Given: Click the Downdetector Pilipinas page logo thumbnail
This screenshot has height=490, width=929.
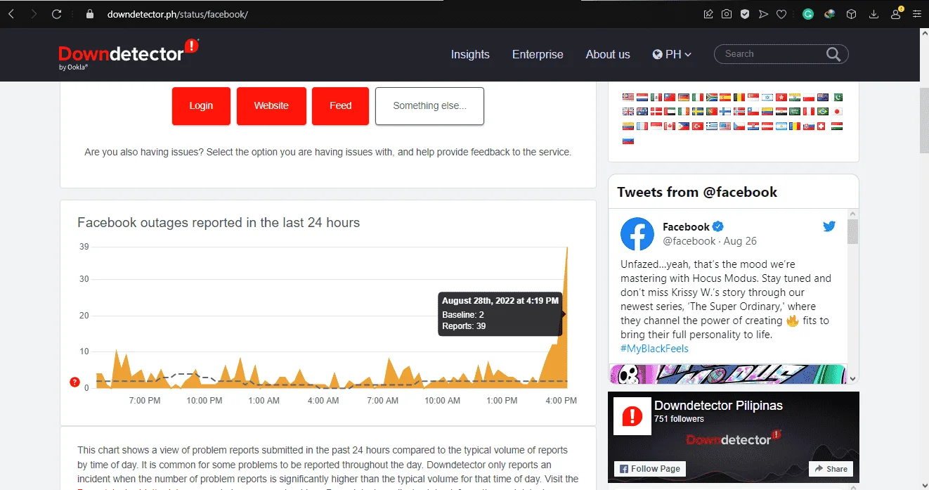Looking at the screenshot, I should click(632, 415).
